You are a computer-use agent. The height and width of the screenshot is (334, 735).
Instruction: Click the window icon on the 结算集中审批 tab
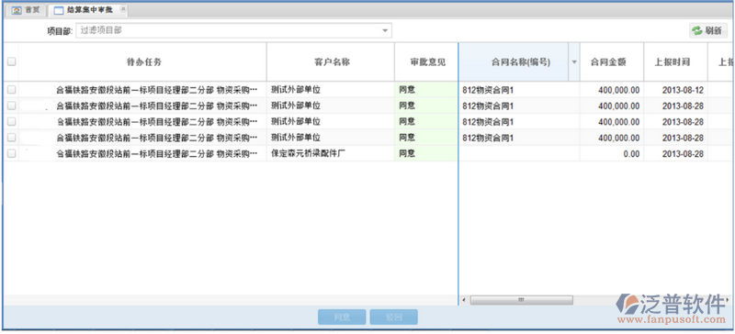(59, 10)
